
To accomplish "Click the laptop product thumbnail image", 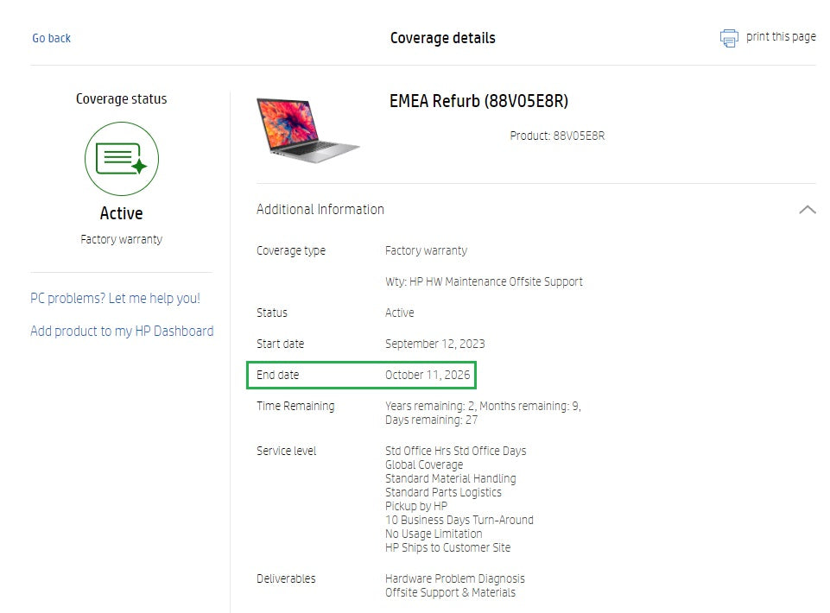I will [307, 130].
